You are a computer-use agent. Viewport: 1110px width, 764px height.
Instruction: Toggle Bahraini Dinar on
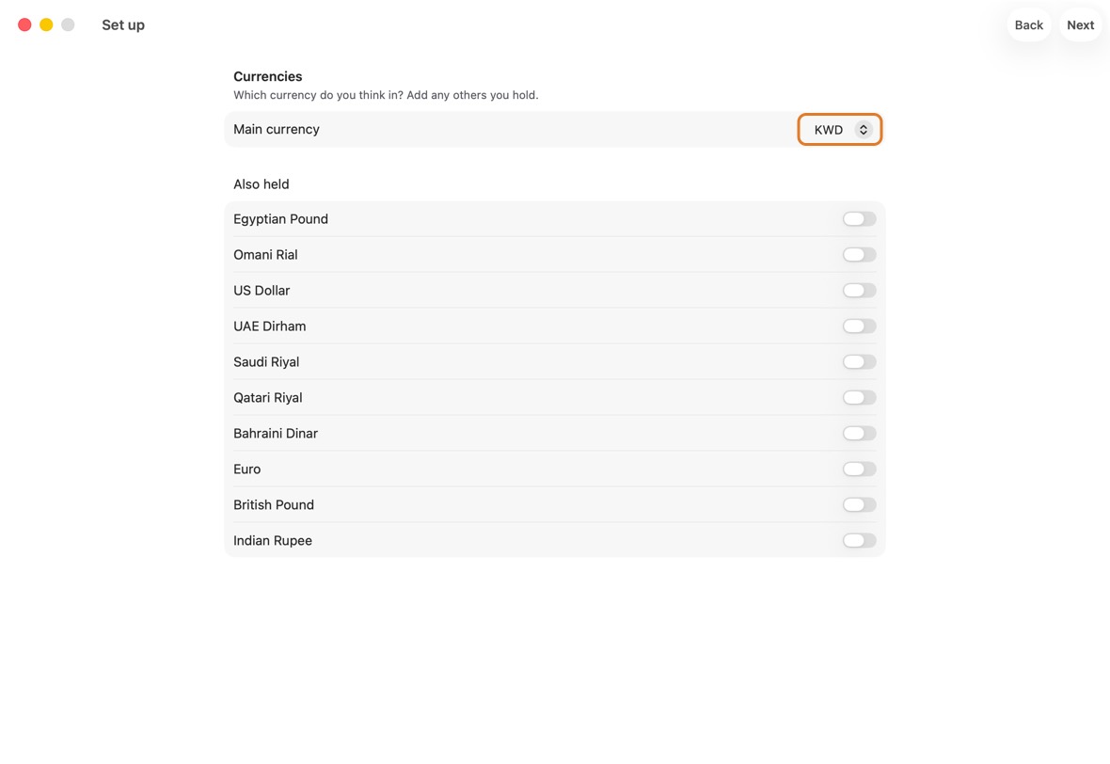(x=860, y=434)
